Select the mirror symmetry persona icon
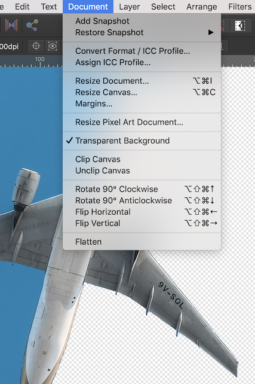Viewport: 255px width, 384px height. point(11,25)
